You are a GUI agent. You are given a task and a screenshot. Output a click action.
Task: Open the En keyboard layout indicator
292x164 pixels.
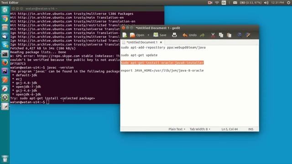tap(224, 3)
